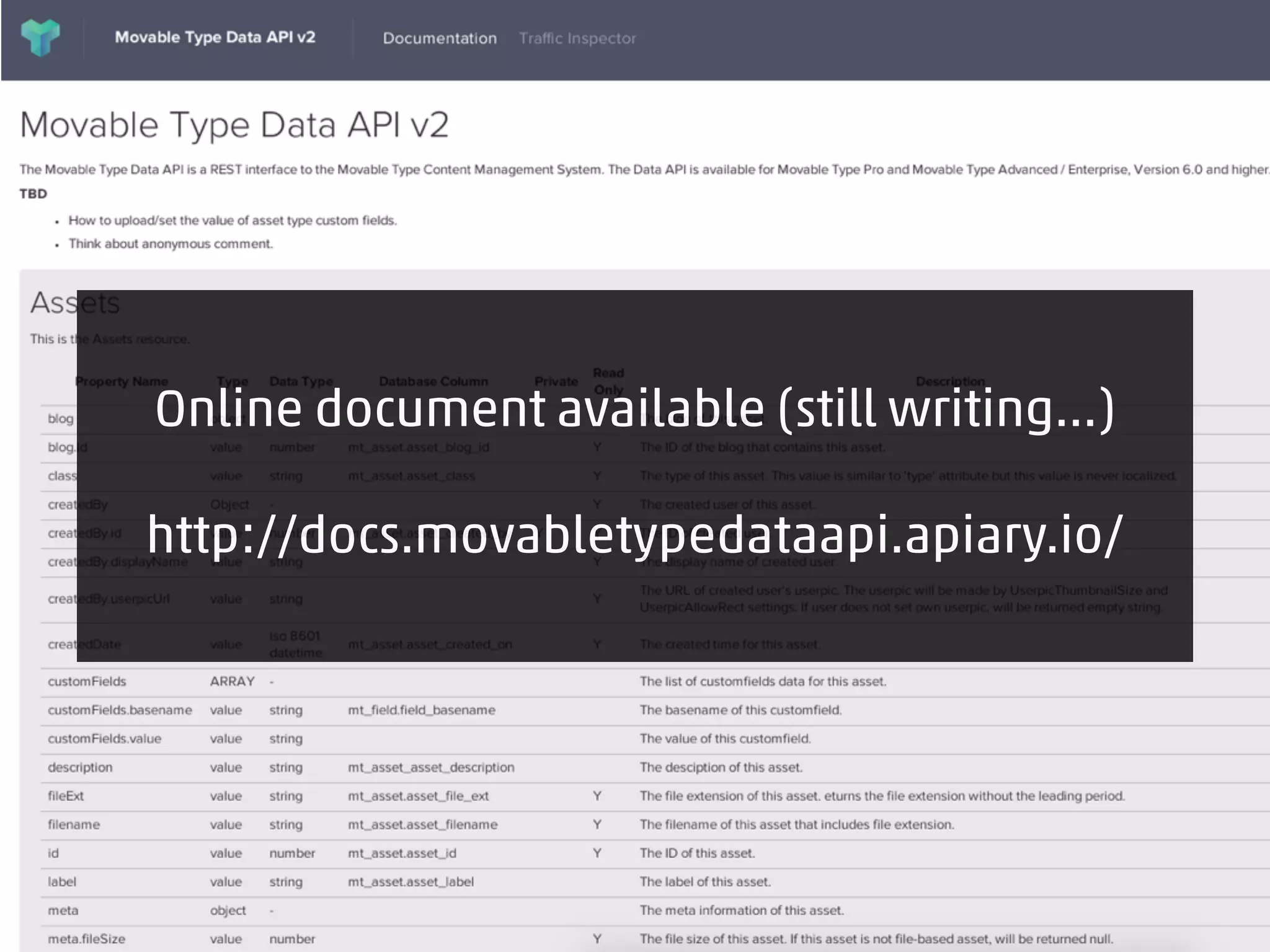Select the fileExt property name
The width and height of the screenshot is (1270, 952).
click(66, 796)
